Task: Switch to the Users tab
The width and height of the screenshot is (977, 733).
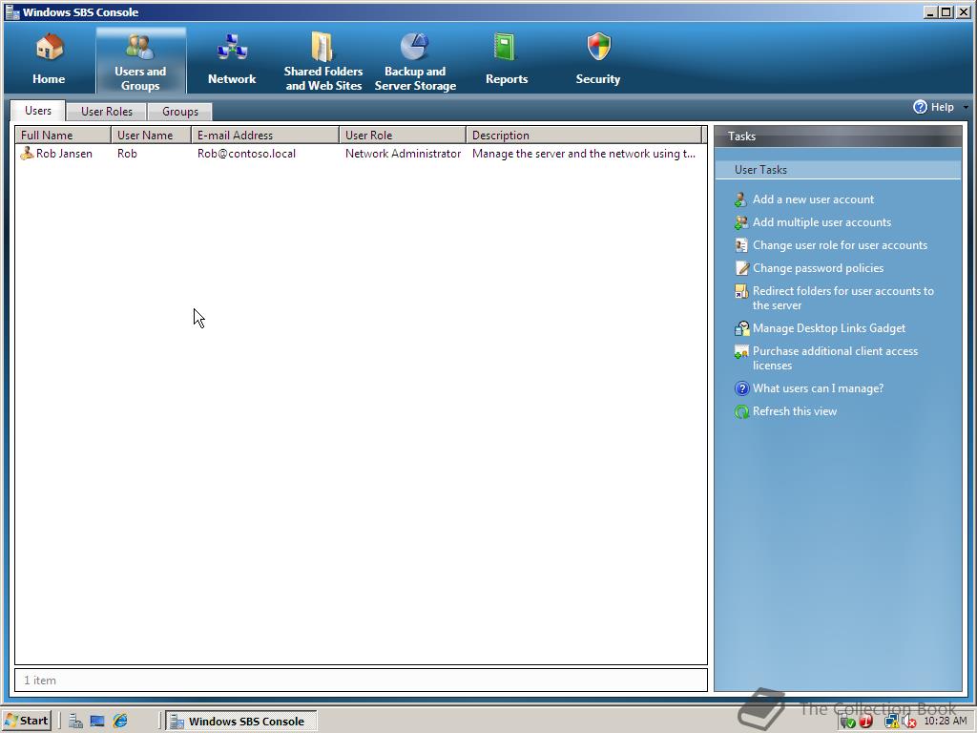Action: [x=38, y=111]
